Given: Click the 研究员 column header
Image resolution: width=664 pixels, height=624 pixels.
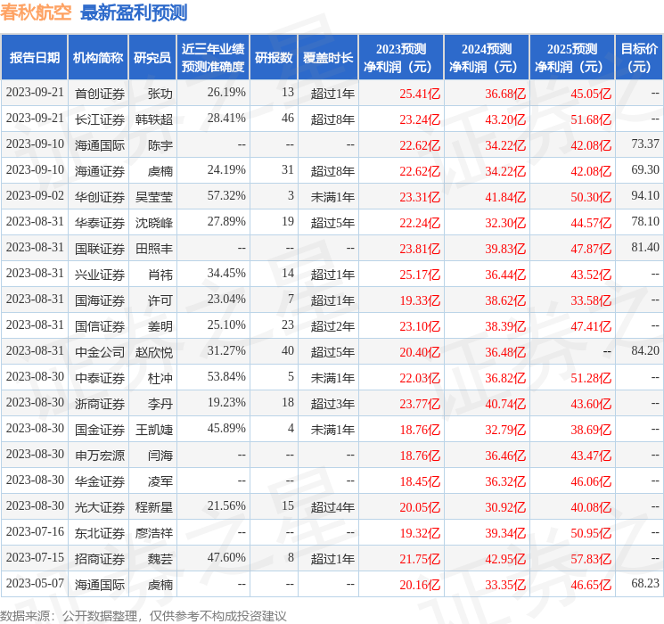Looking at the screenshot, I should pyautogui.click(x=152, y=58).
